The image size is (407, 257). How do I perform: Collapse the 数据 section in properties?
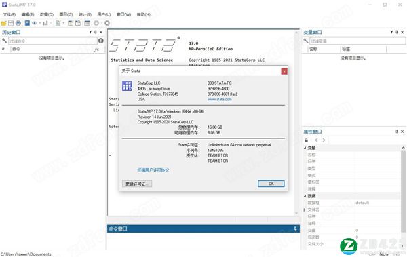(x=305, y=196)
